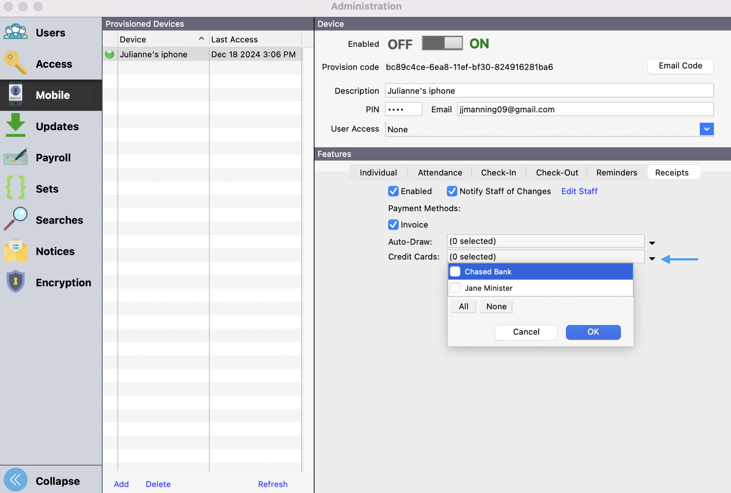Toggle the device Enabled OFF/ON switch
The image size is (731, 493).
442,44
